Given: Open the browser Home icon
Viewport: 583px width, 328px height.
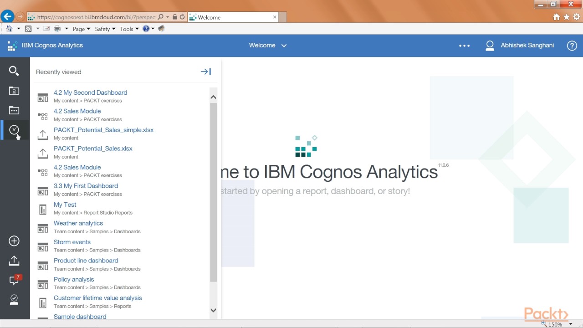Looking at the screenshot, I should coord(557,17).
